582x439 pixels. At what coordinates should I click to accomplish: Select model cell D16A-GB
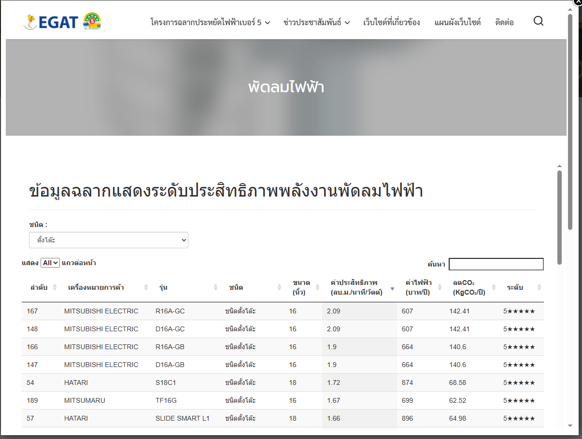170,365
